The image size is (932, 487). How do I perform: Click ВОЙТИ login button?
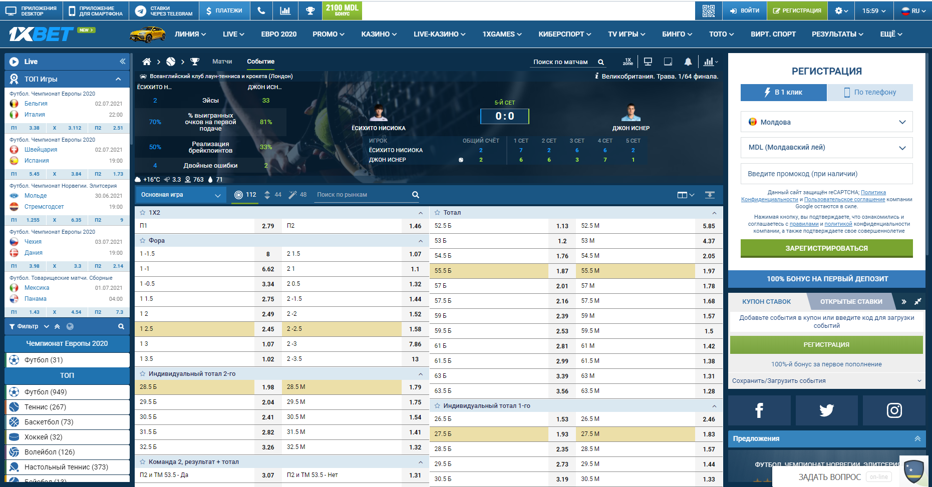744,11
